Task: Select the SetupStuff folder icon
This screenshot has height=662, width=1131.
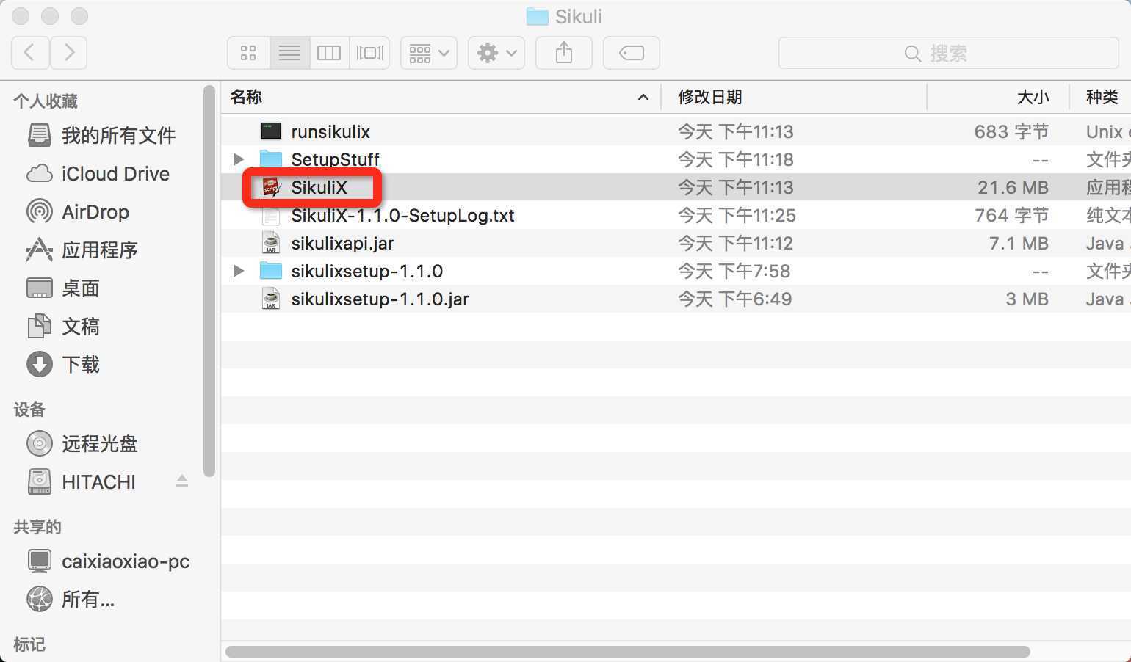Action: [271, 159]
